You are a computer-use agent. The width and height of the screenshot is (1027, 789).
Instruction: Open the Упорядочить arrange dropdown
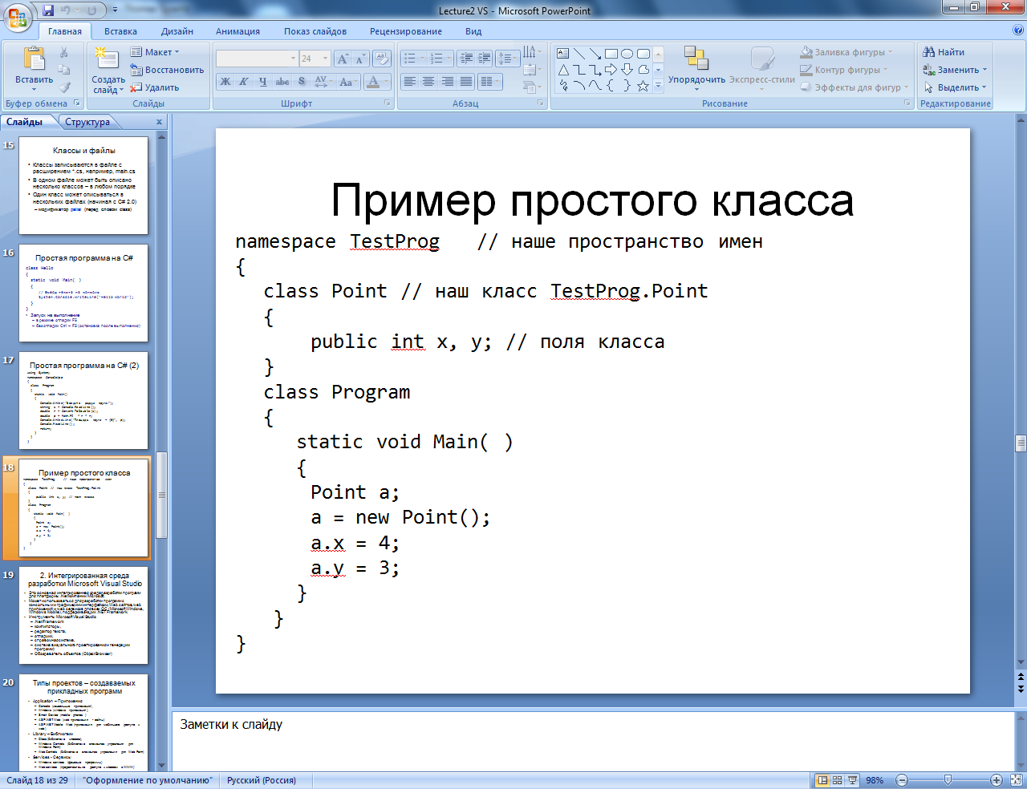[x=696, y=68]
